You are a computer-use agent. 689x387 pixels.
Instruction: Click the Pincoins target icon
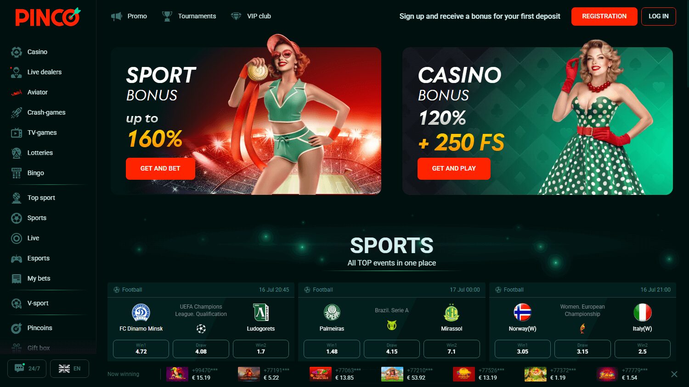click(17, 328)
